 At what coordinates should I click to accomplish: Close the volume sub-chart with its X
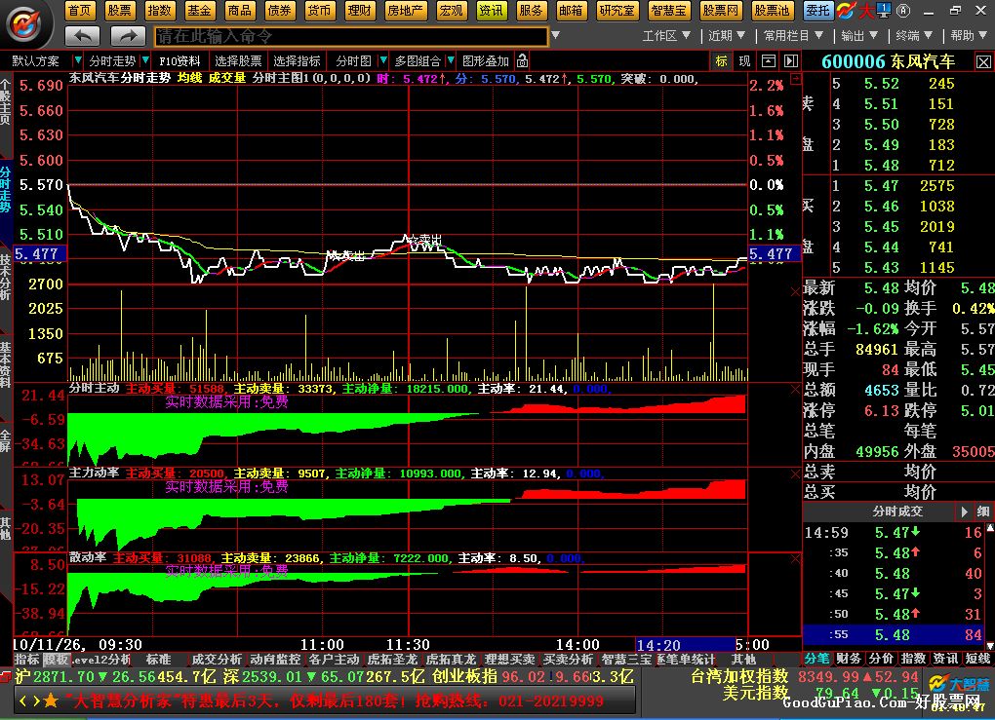[795, 291]
